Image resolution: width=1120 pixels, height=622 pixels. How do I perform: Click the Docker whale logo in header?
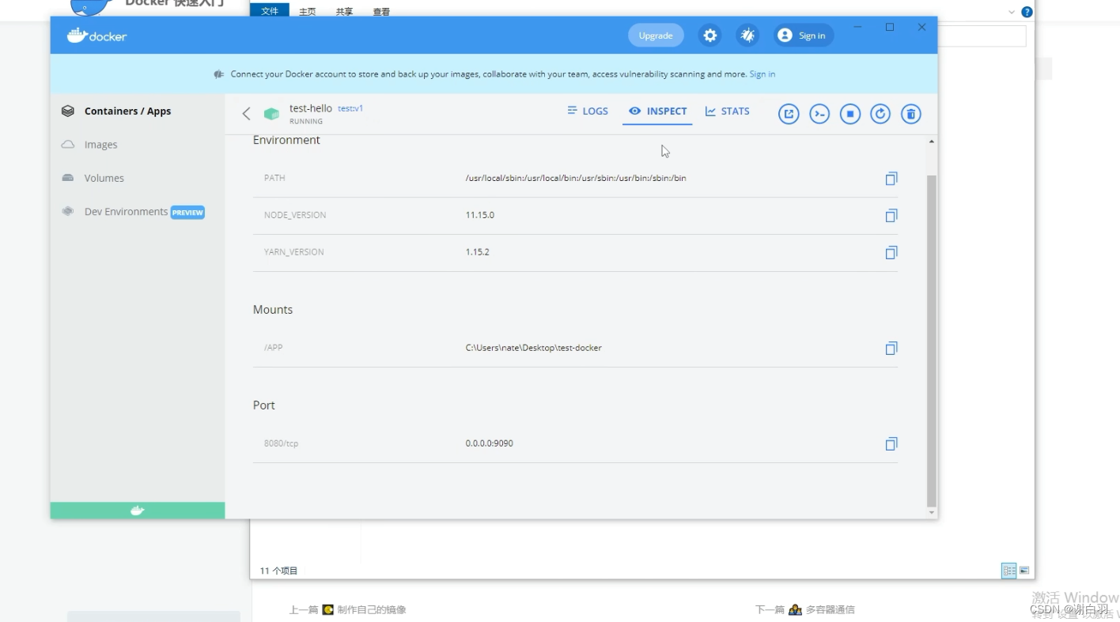(x=97, y=36)
